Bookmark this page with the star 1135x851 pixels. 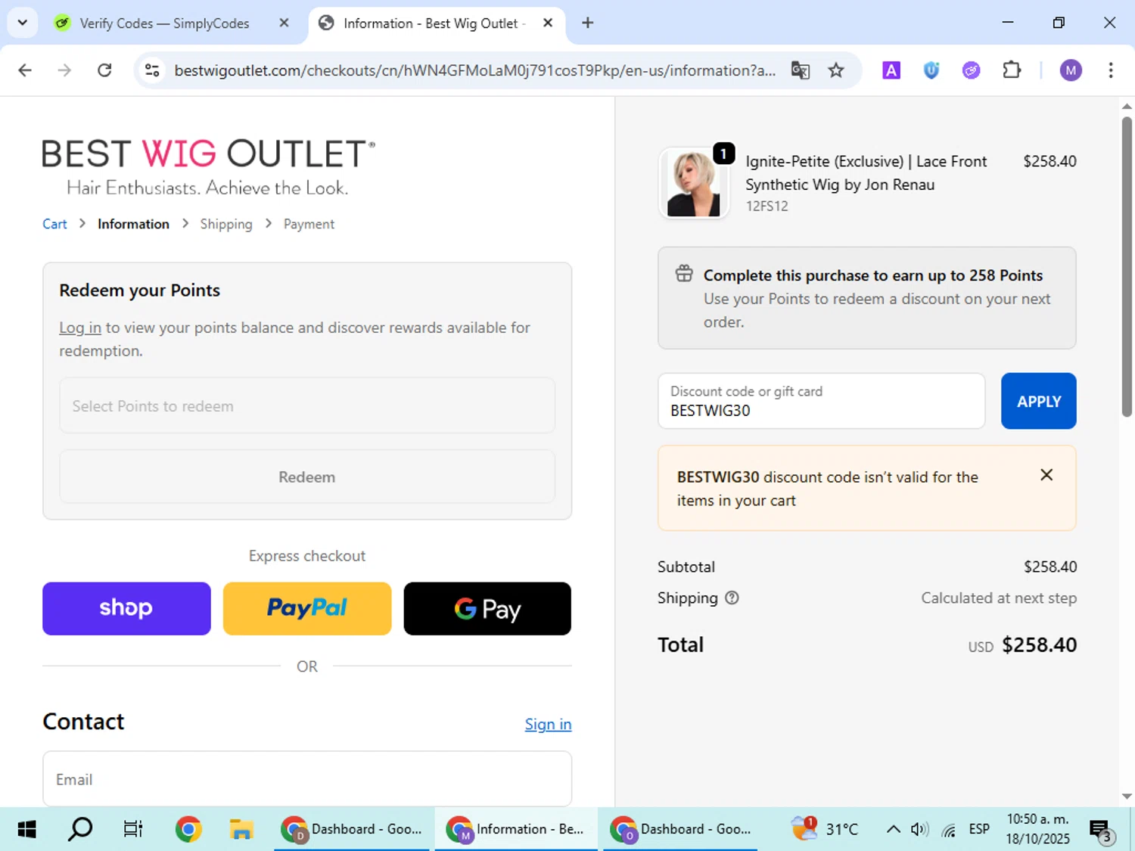click(835, 70)
